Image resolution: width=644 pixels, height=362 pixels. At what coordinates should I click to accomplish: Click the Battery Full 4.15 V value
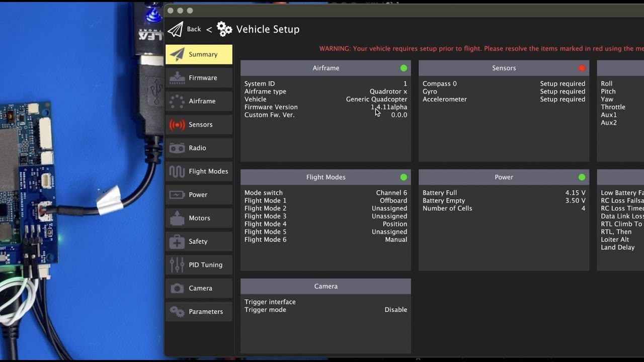[x=575, y=193]
